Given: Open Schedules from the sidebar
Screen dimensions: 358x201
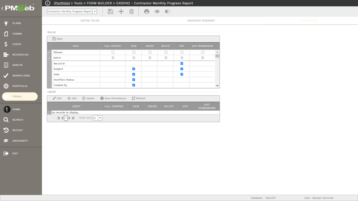Looking at the screenshot, I should coord(21,54).
